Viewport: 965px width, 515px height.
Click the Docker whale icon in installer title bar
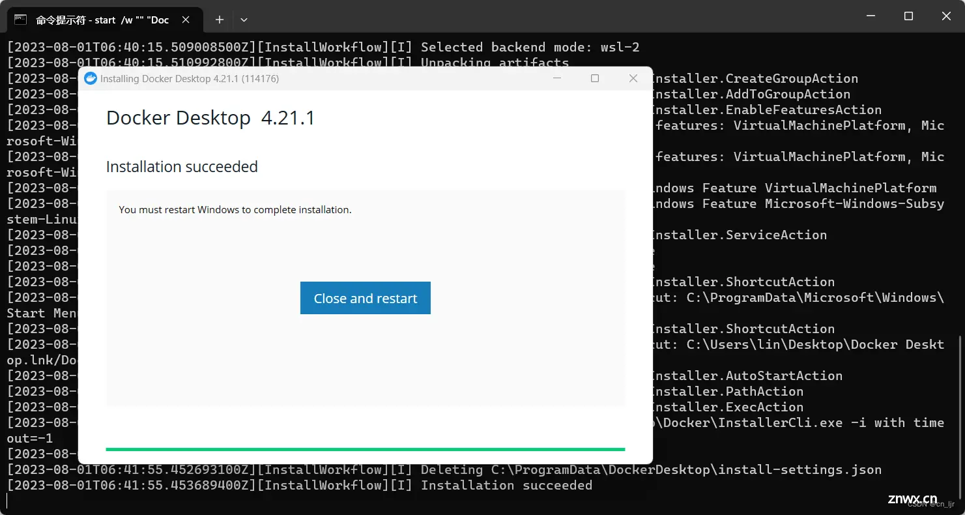point(91,78)
